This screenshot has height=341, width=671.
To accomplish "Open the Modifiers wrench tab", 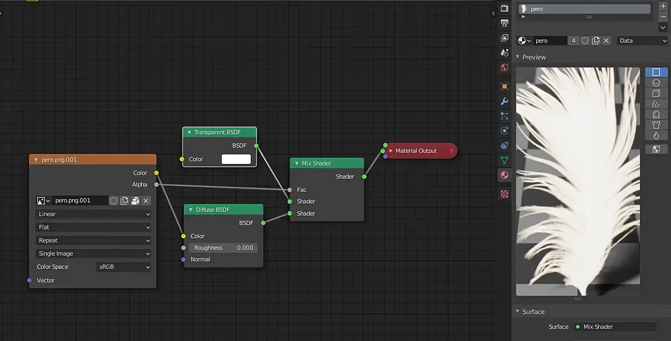I will tap(504, 101).
